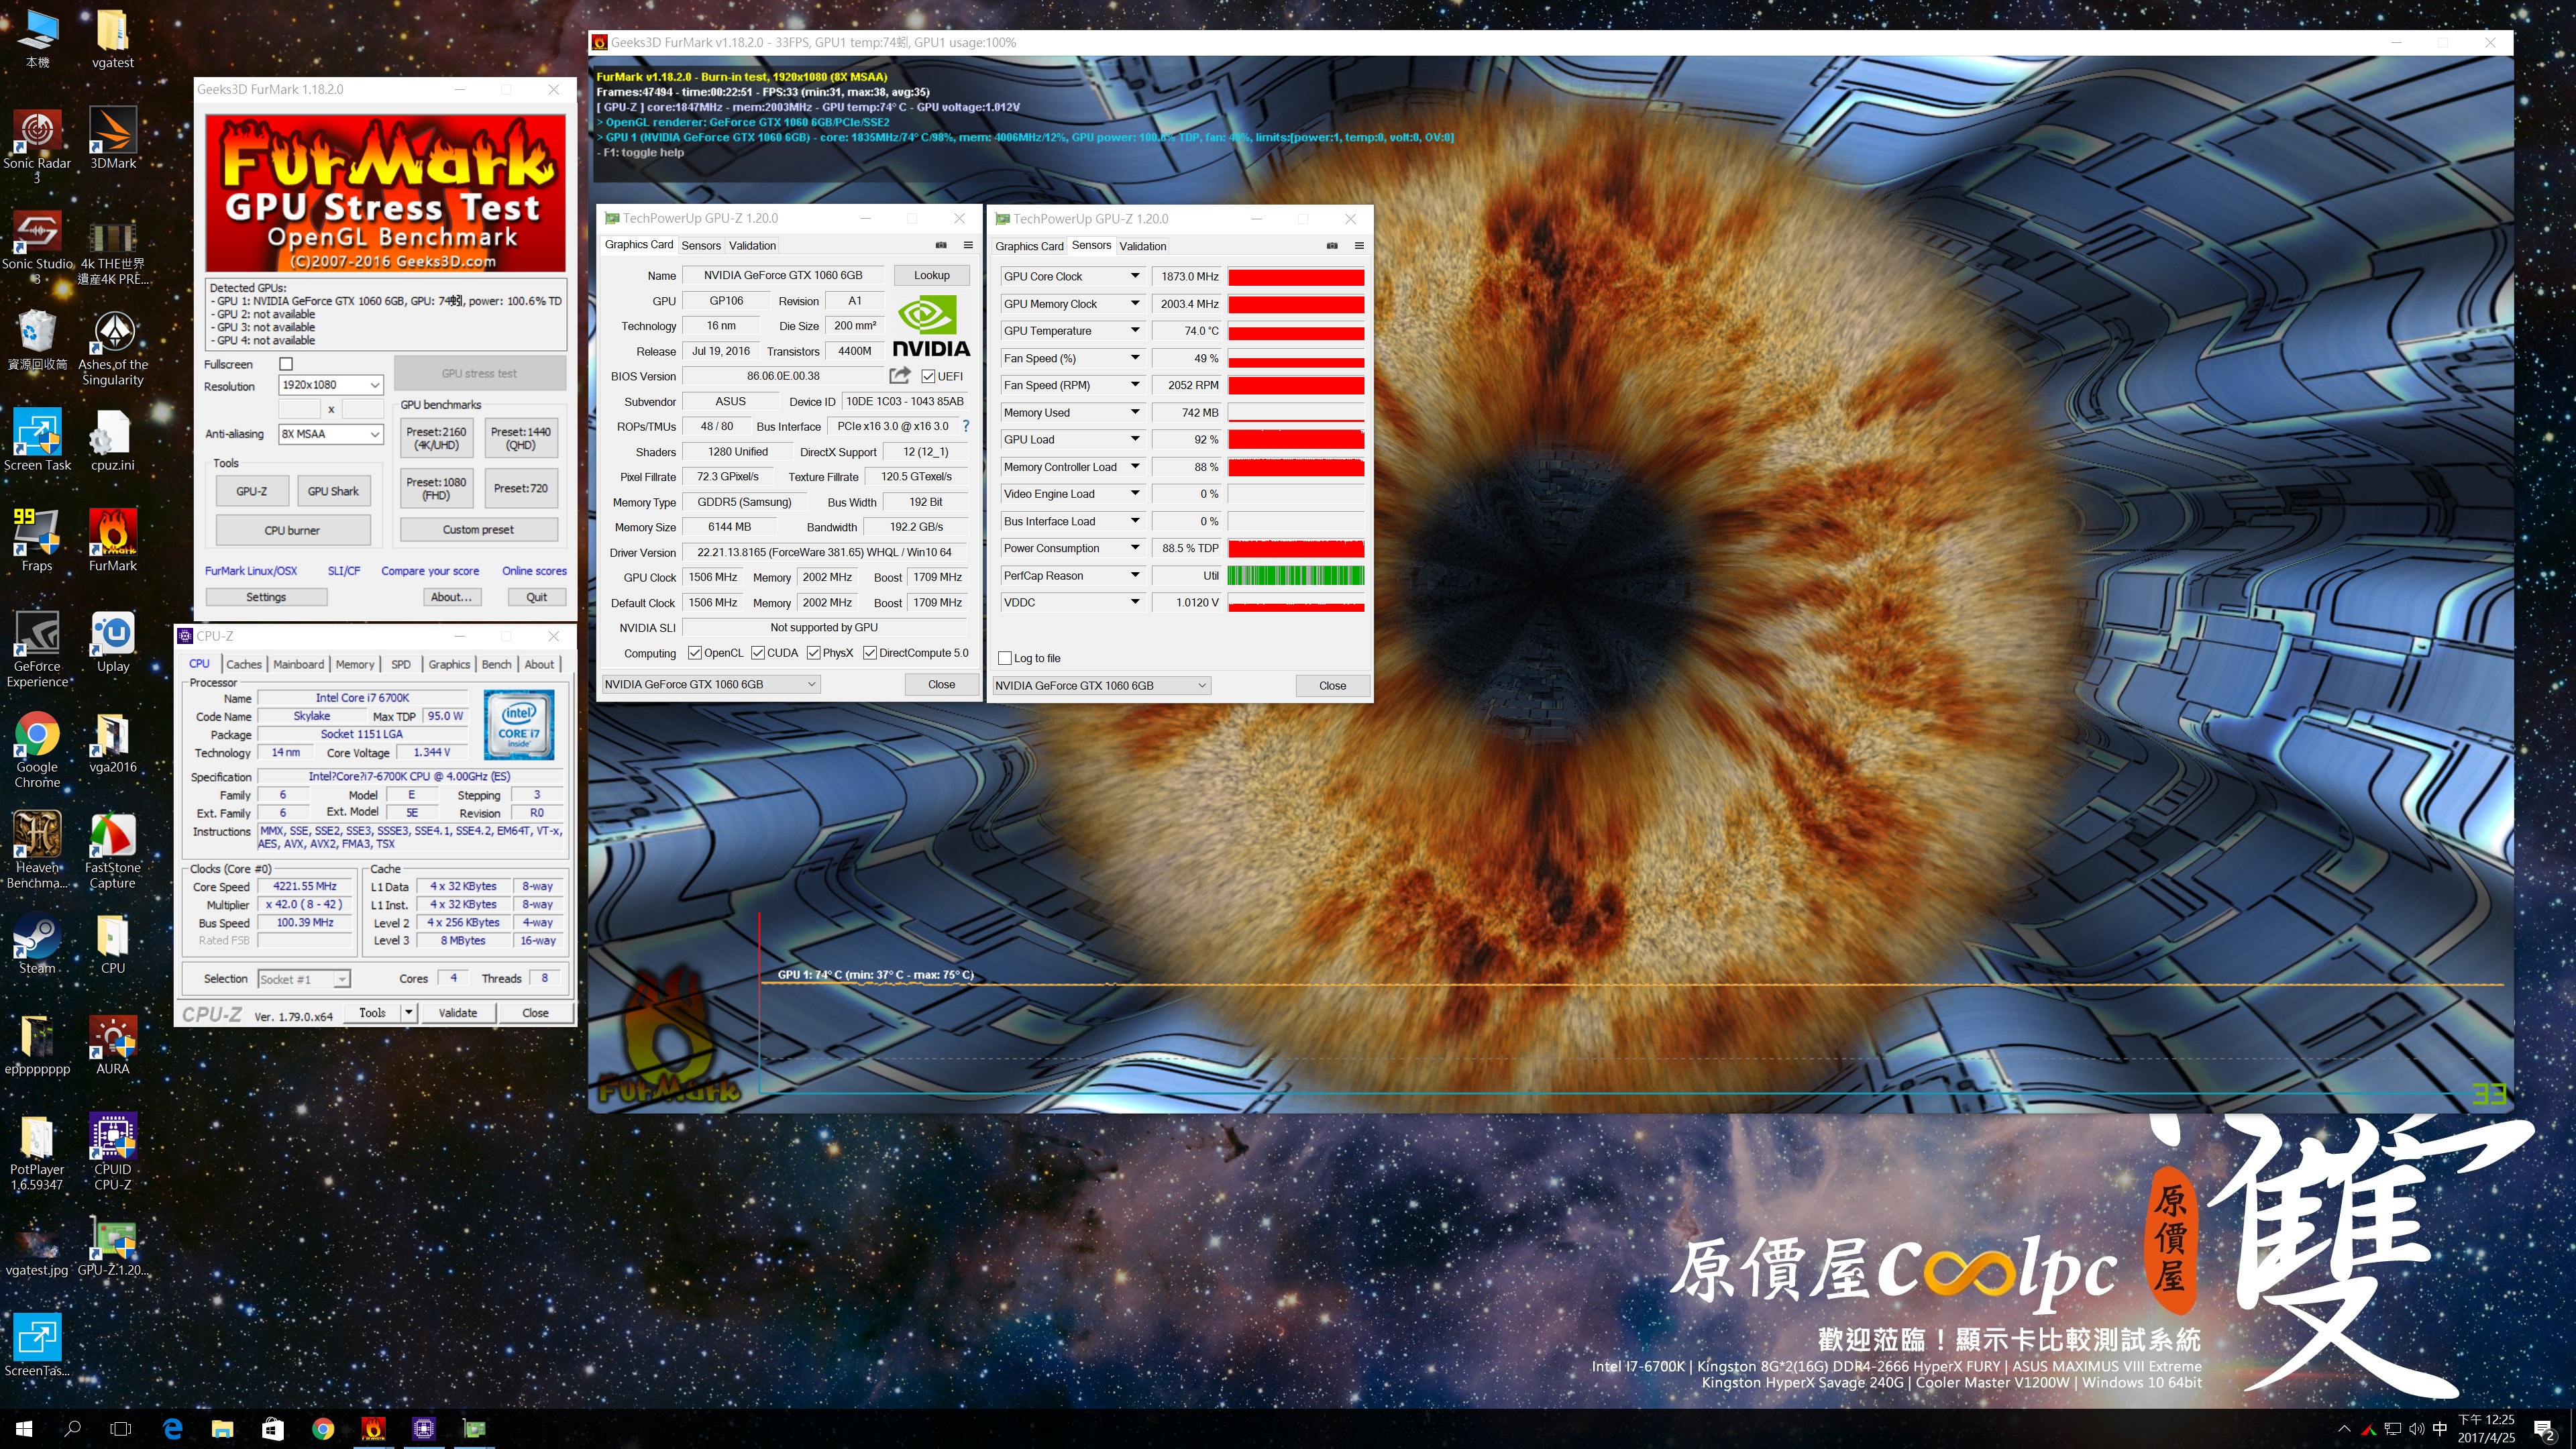
Task: Open the Compare your score link
Action: coord(430,571)
